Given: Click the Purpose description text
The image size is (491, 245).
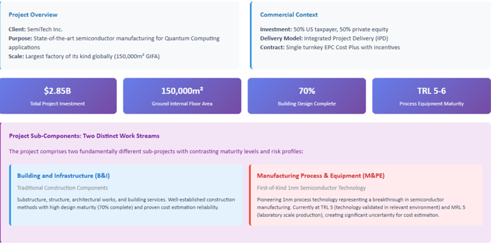Looking at the screenshot, I should (114, 43).
